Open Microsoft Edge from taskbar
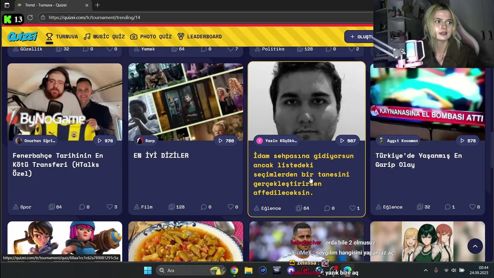 [x=347, y=270]
